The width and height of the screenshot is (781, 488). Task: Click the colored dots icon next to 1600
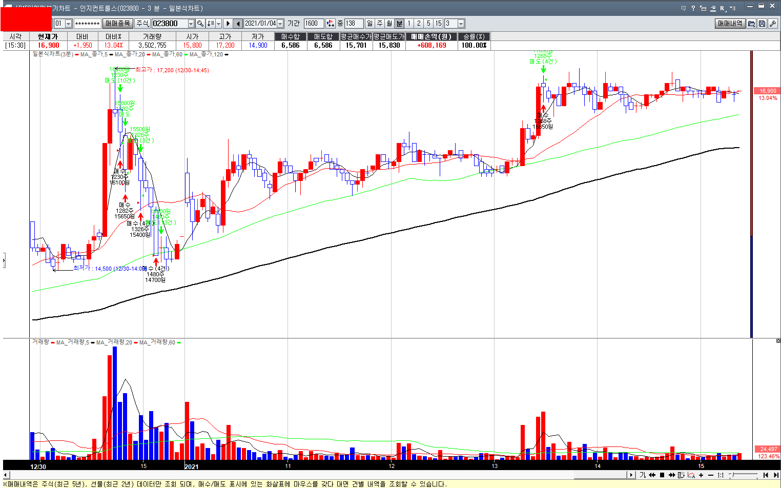331,24
